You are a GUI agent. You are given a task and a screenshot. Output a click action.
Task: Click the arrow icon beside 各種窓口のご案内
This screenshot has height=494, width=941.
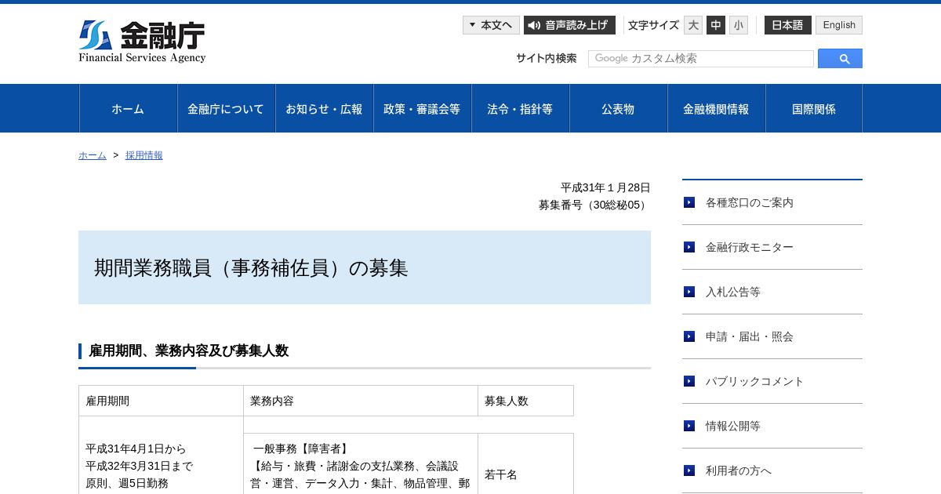[x=689, y=202]
